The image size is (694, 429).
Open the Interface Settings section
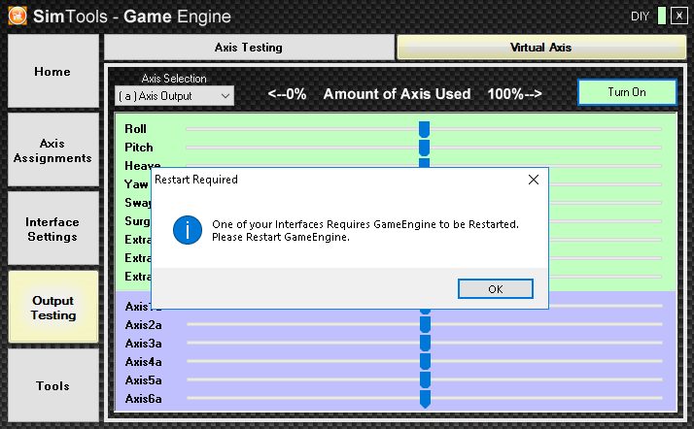tap(52, 229)
